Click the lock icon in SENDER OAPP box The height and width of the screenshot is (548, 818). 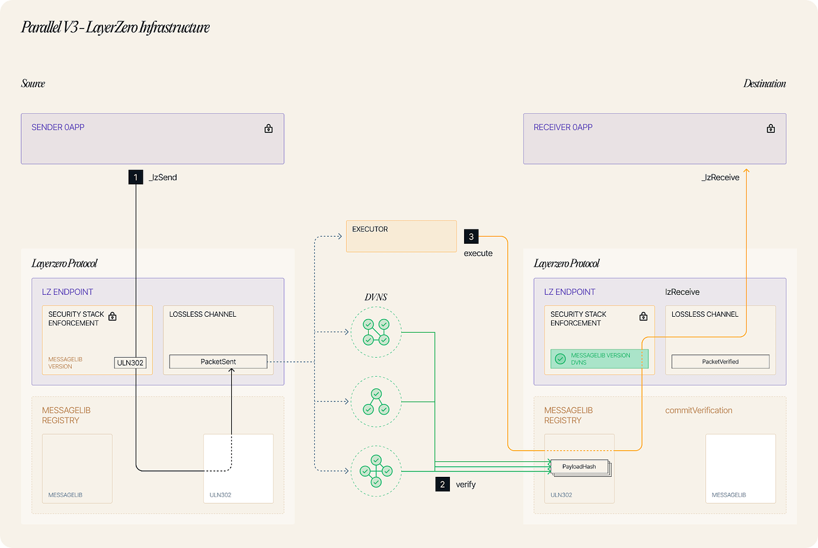click(x=269, y=129)
